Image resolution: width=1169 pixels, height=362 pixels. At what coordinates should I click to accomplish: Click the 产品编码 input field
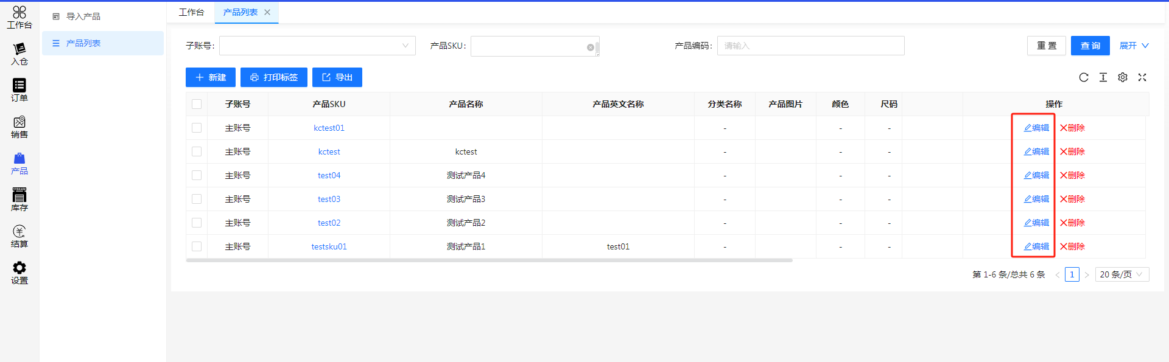point(810,46)
